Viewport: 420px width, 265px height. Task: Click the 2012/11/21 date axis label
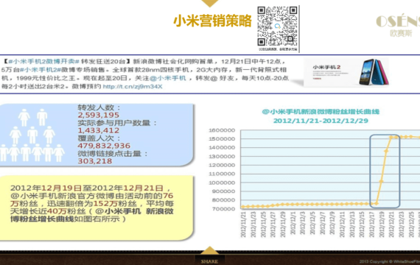(x=243, y=225)
